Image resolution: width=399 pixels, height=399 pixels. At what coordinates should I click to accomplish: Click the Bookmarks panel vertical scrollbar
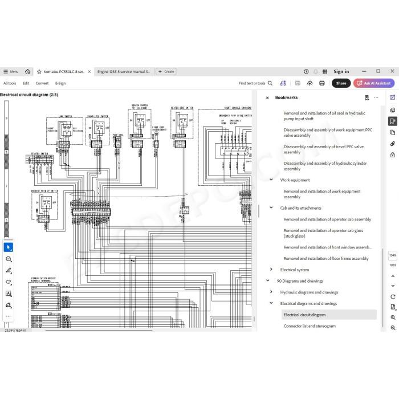point(382,289)
